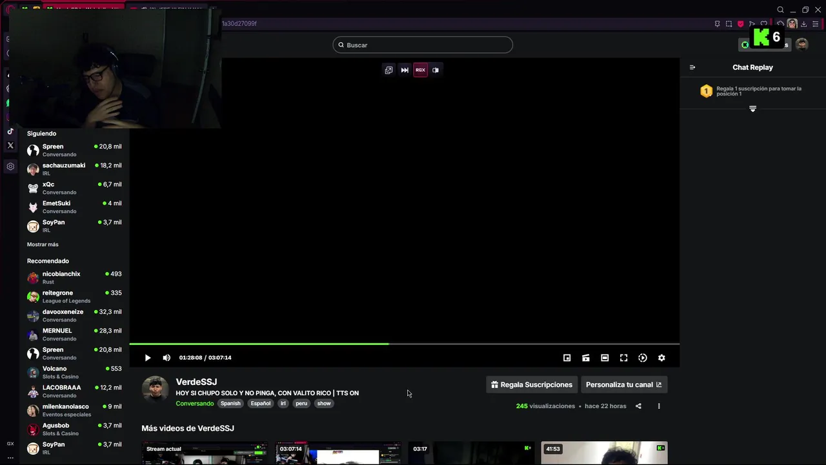Open nicobianchix recommended channel
Image resolution: width=826 pixels, height=465 pixels.
coord(74,278)
